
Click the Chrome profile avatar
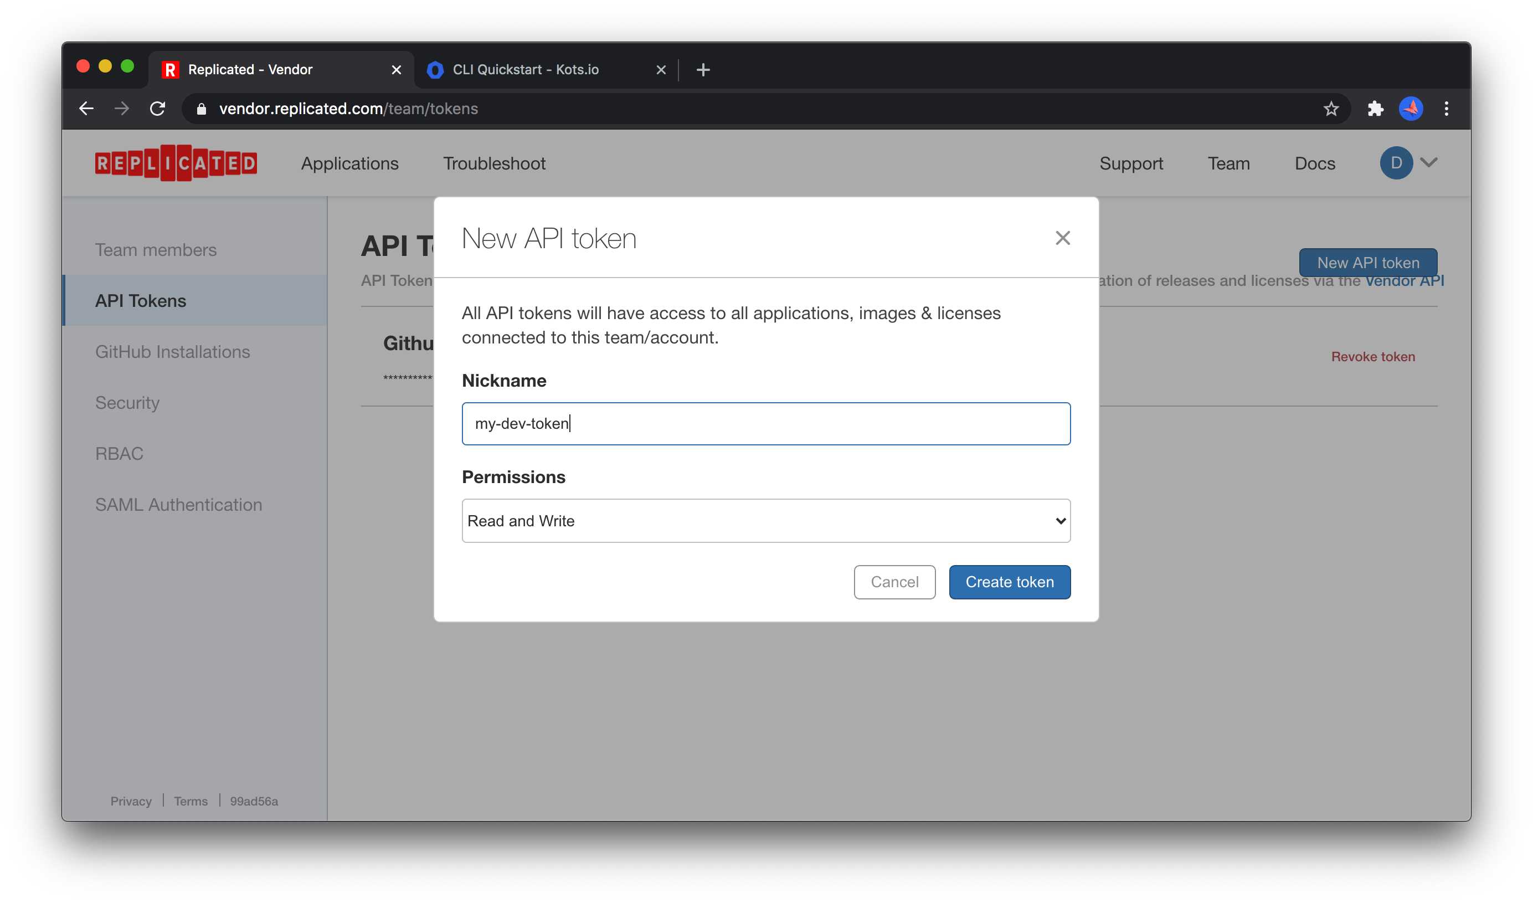[x=1410, y=109]
